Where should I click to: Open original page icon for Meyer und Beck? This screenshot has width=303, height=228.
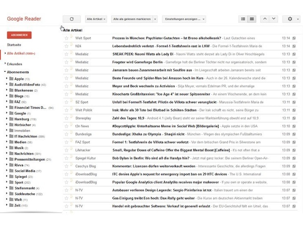pyautogui.click(x=294, y=86)
